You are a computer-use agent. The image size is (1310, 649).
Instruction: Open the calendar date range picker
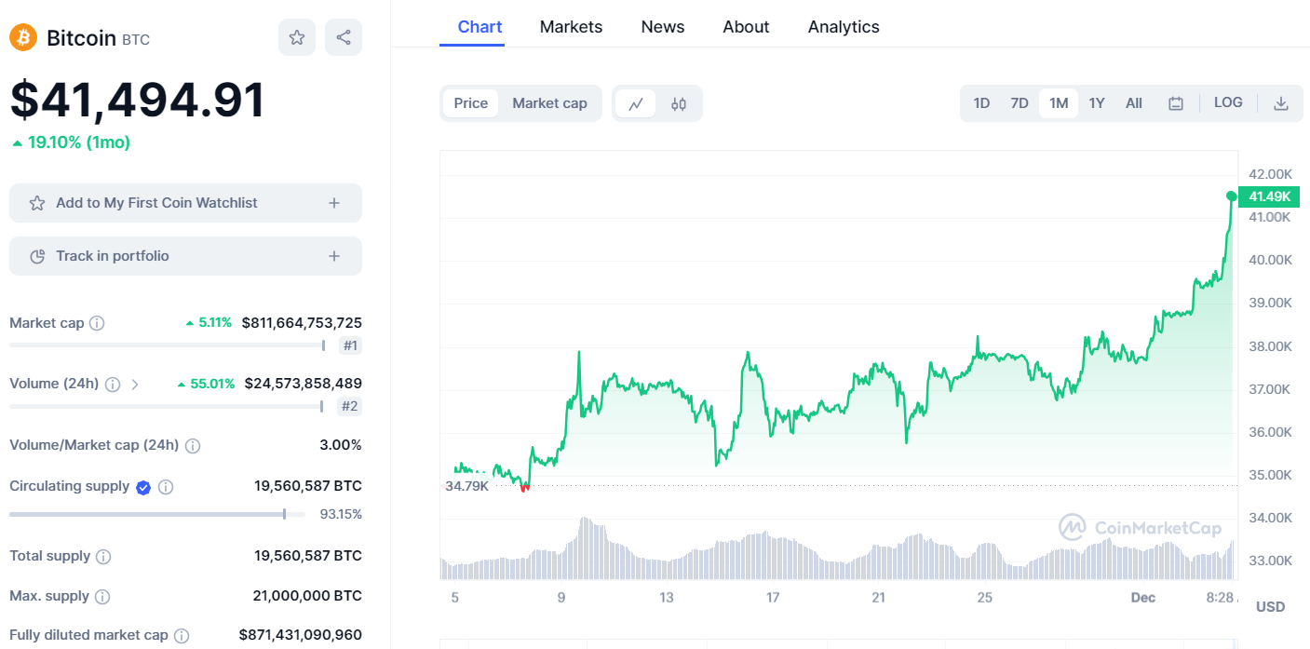click(x=1176, y=103)
